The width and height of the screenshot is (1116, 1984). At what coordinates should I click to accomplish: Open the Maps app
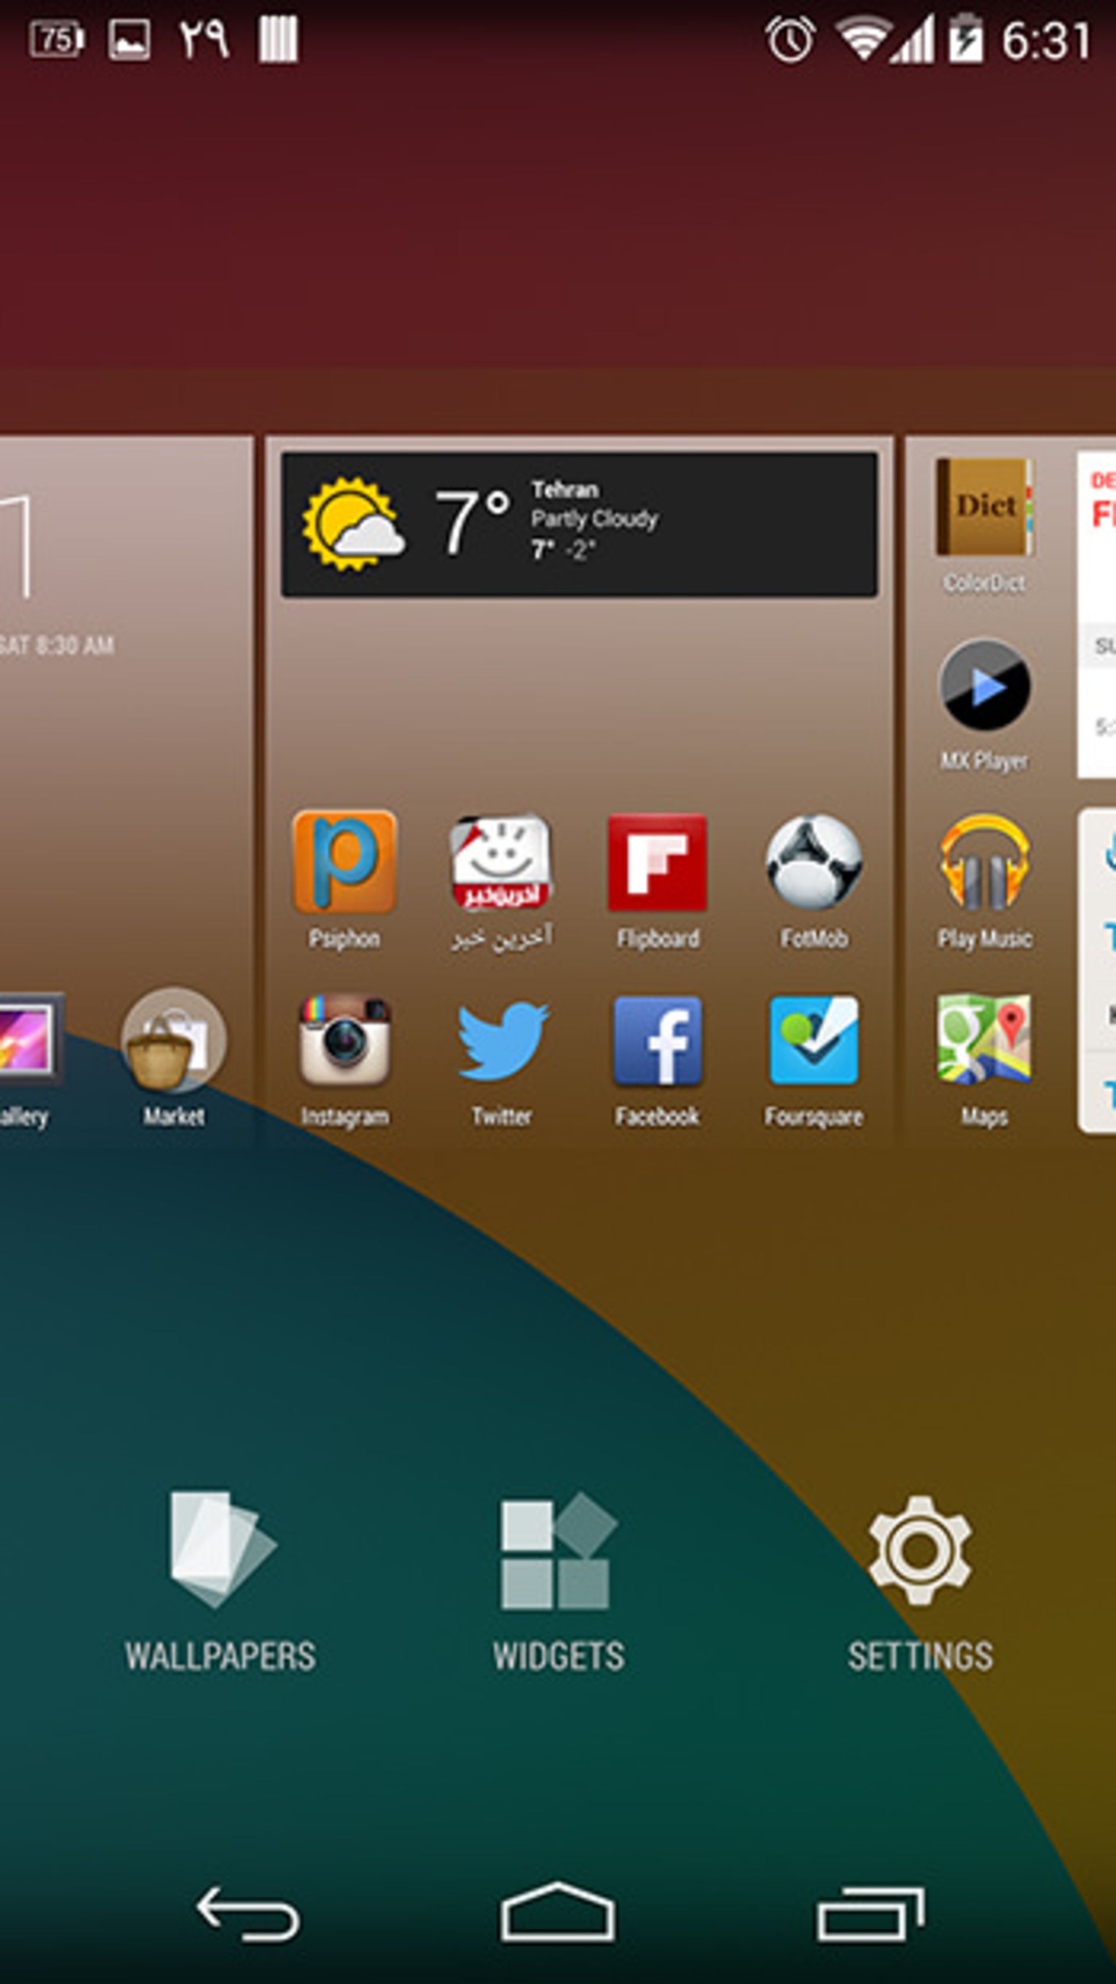click(985, 1040)
